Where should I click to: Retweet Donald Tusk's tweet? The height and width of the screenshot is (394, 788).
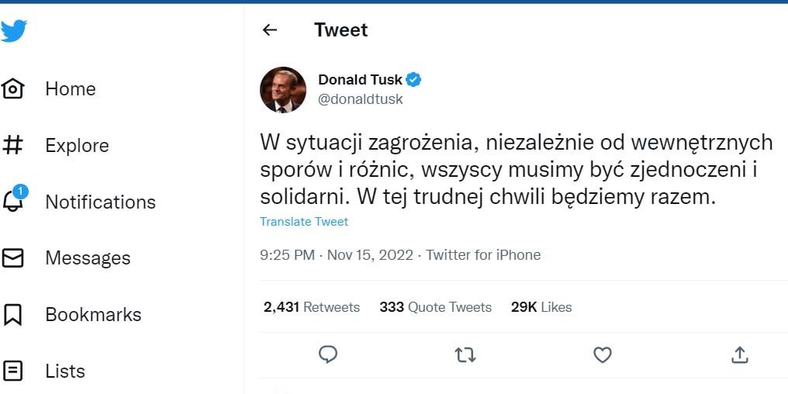click(x=465, y=354)
